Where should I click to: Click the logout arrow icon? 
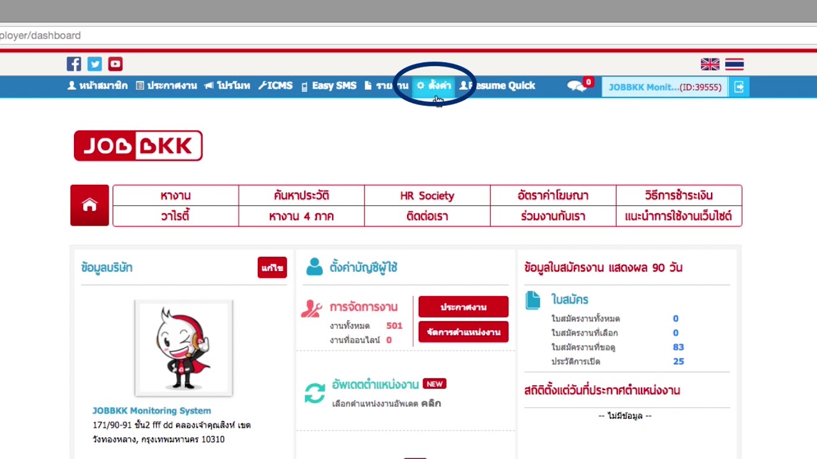738,87
